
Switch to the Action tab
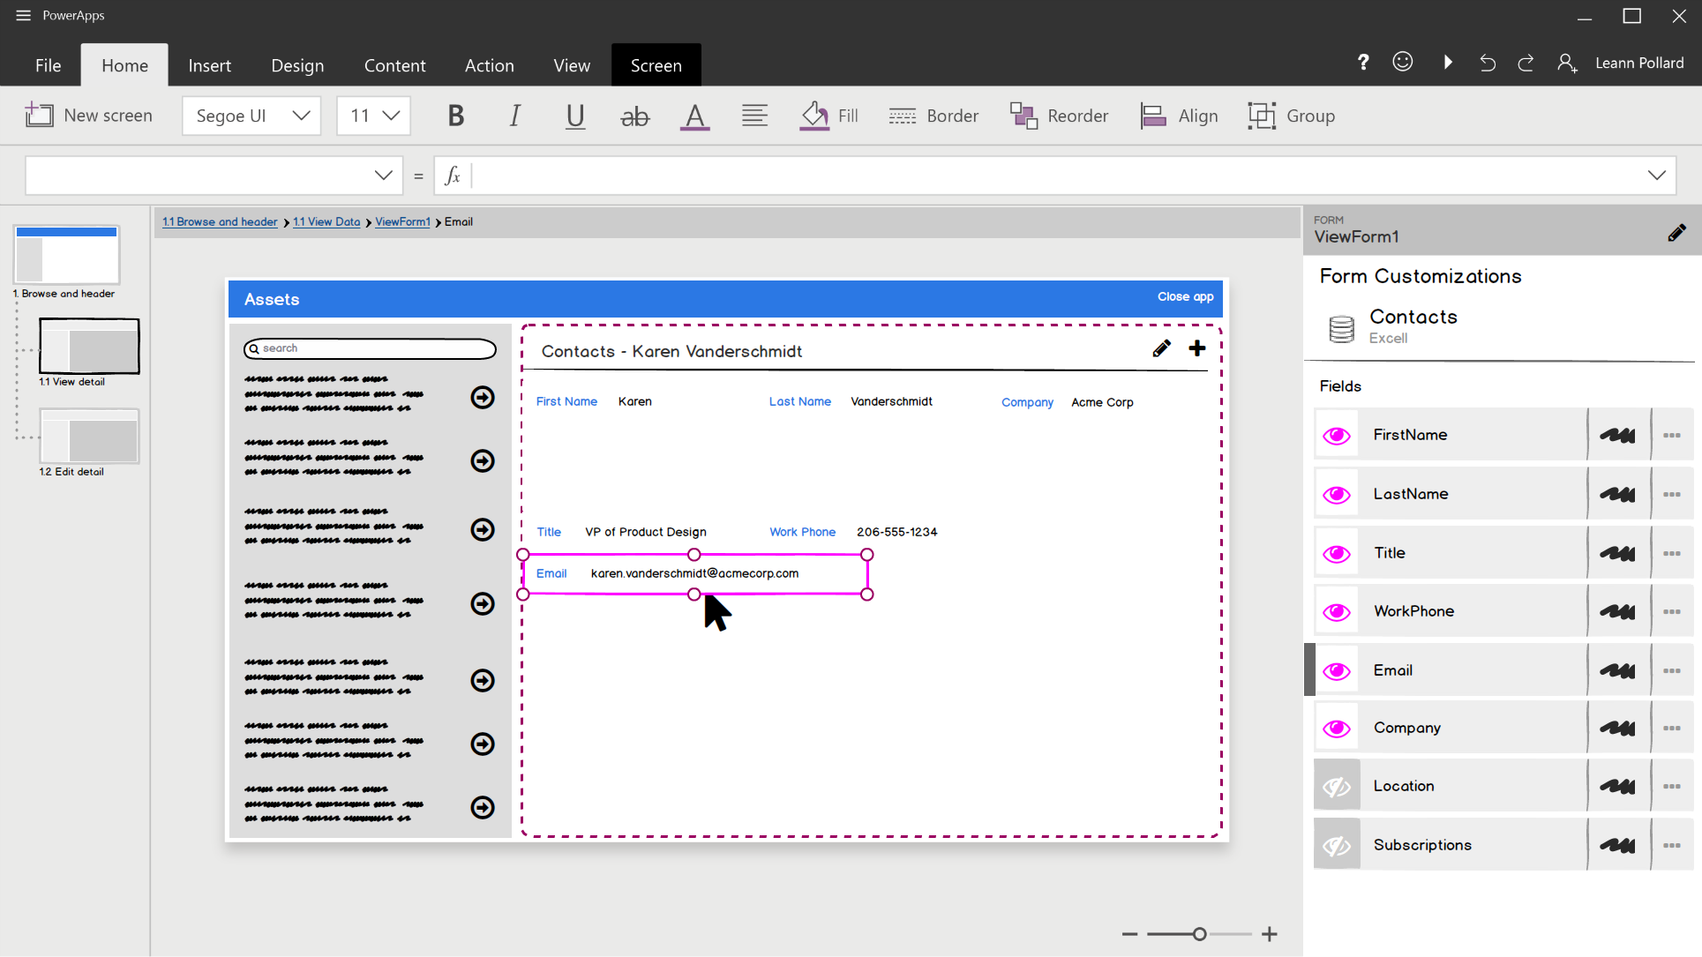pos(489,65)
